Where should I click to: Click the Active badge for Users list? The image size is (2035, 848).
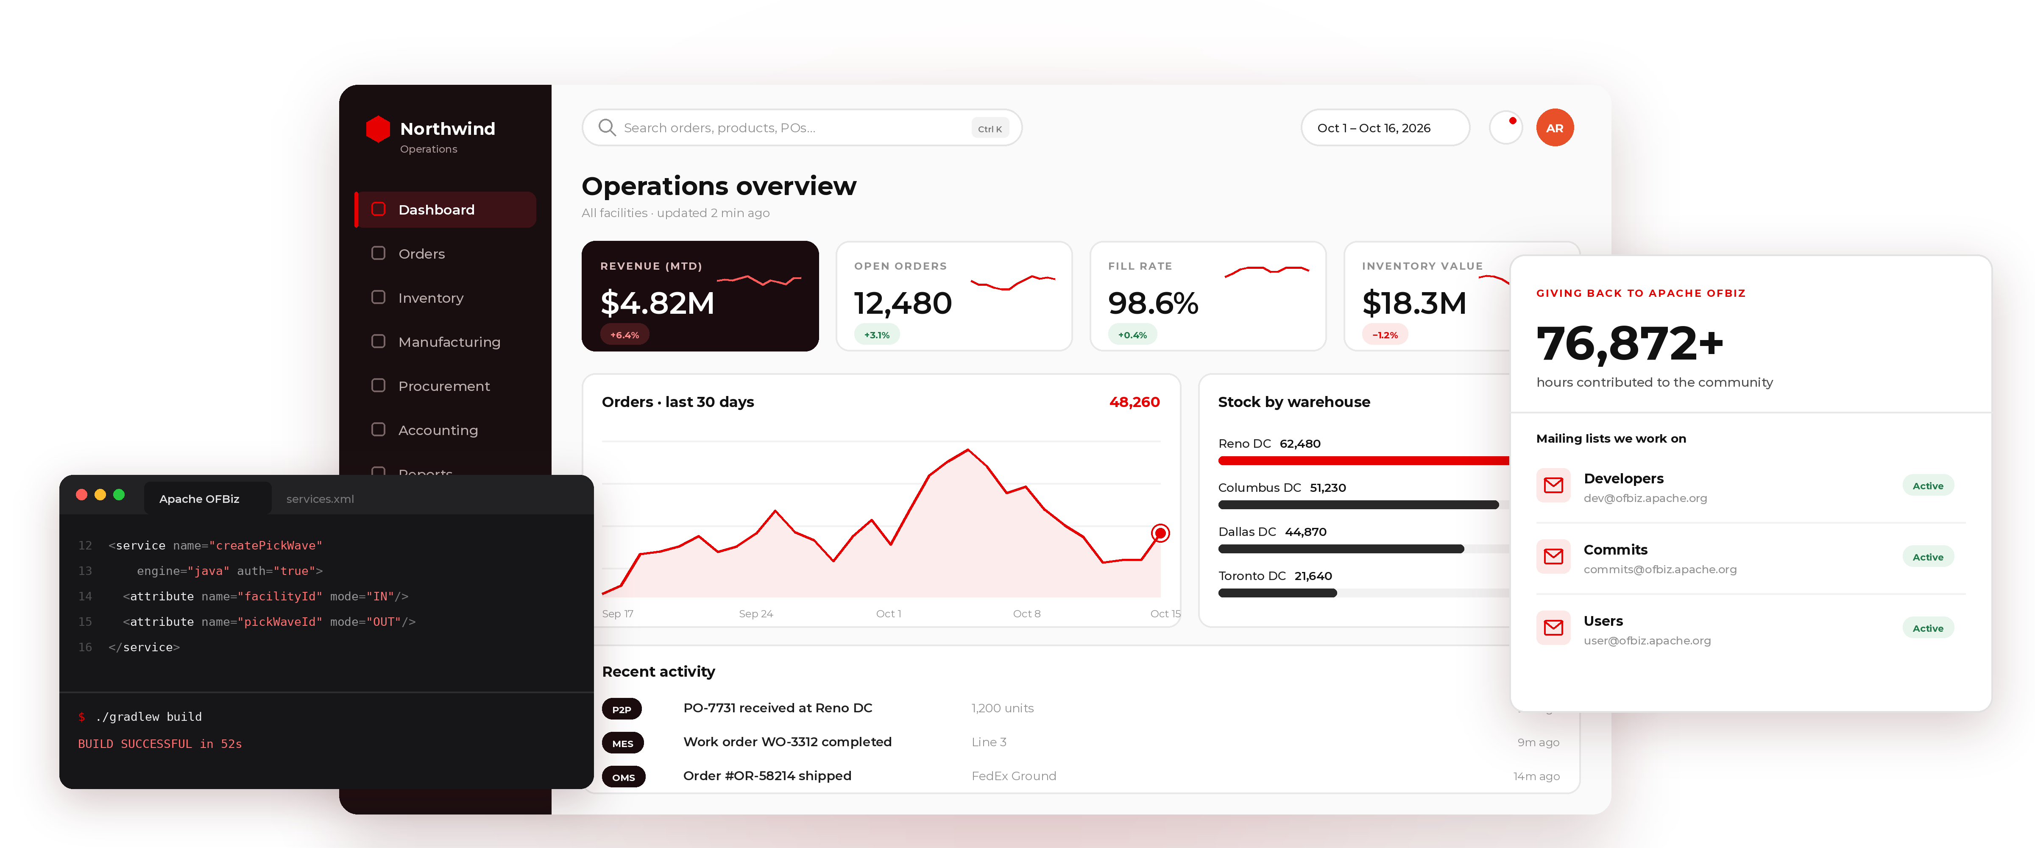coord(1928,628)
